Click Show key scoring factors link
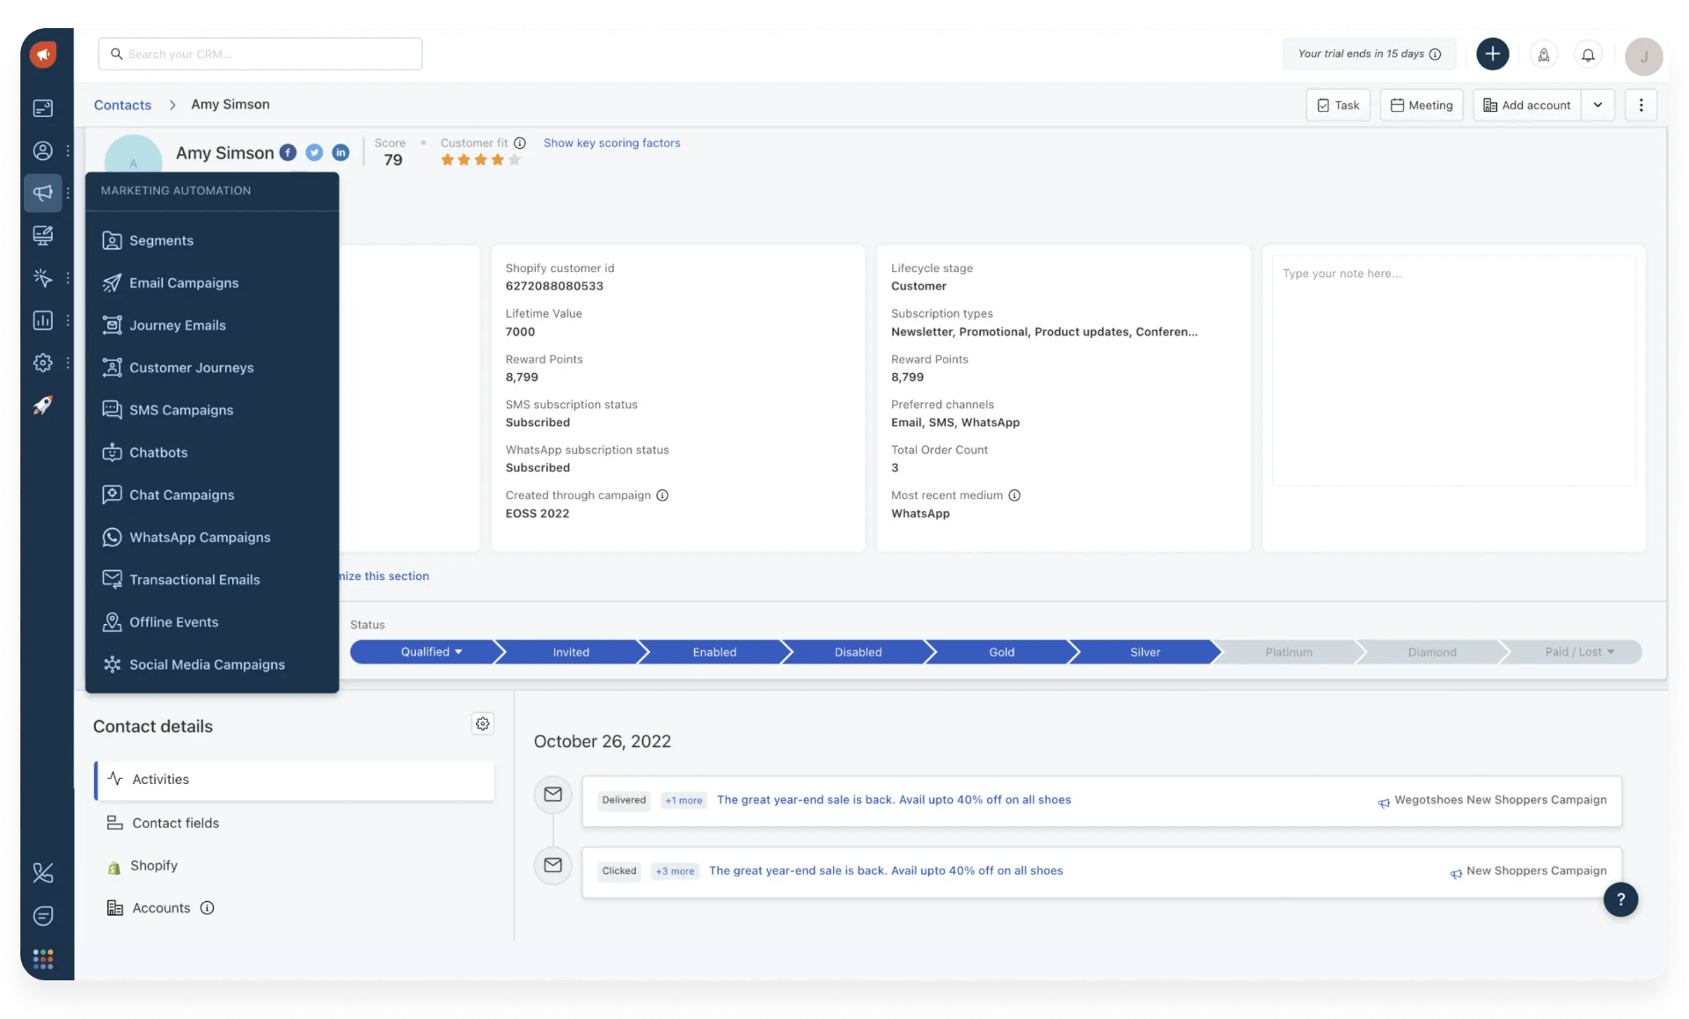Viewport: 1689px width, 1019px height. [611, 143]
